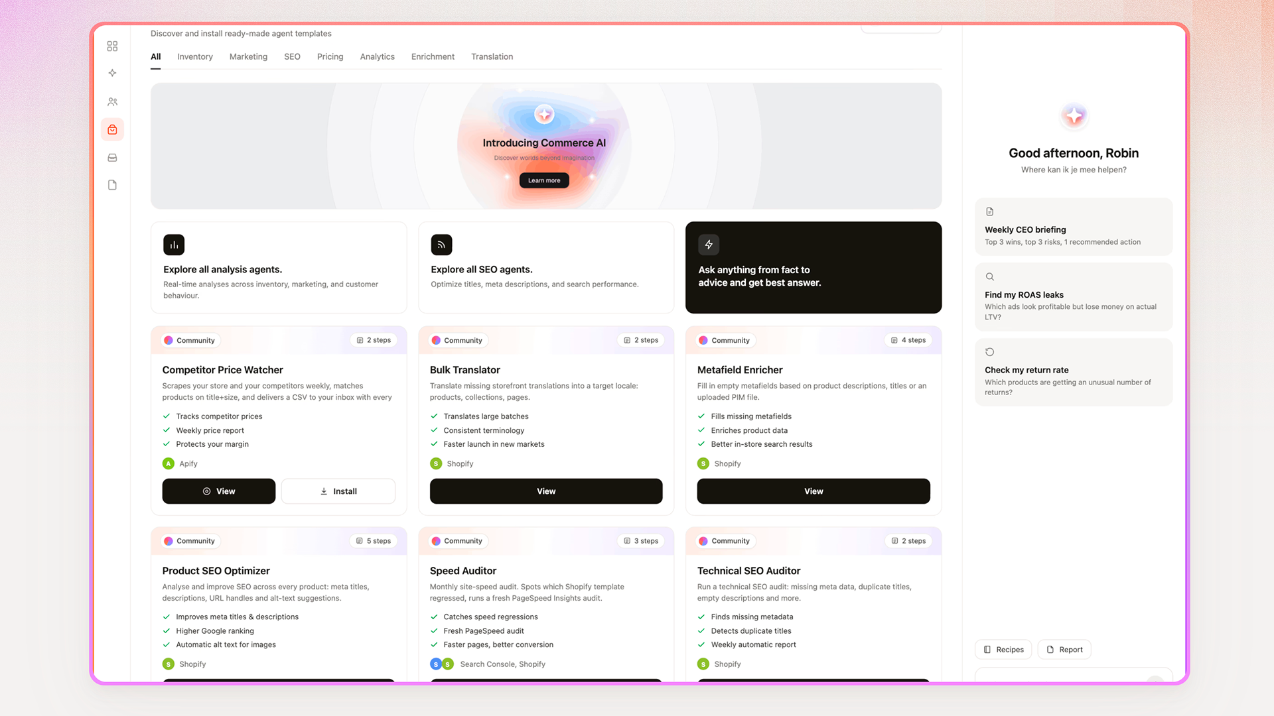Click the refresh icon above Check my return rate
The image size is (1274, 716).
point(989,352)
